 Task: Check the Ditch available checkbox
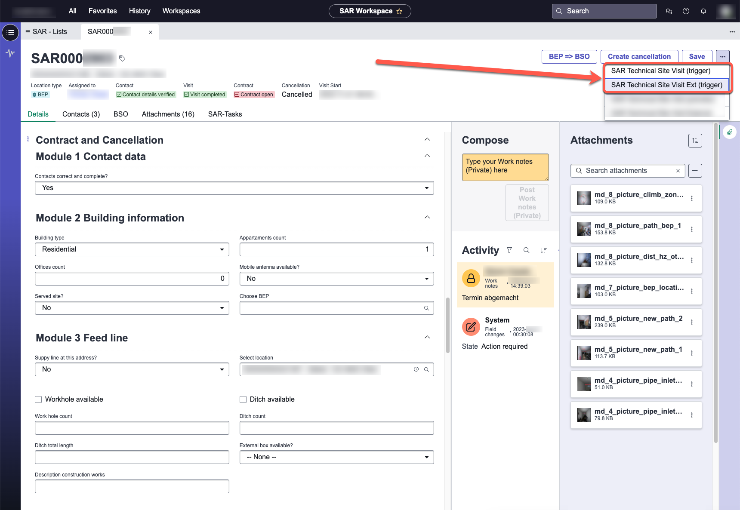pos(243,399)
